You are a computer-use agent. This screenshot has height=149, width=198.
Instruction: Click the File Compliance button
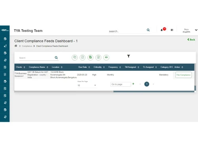pyautogui.click(x=183, y=75)
